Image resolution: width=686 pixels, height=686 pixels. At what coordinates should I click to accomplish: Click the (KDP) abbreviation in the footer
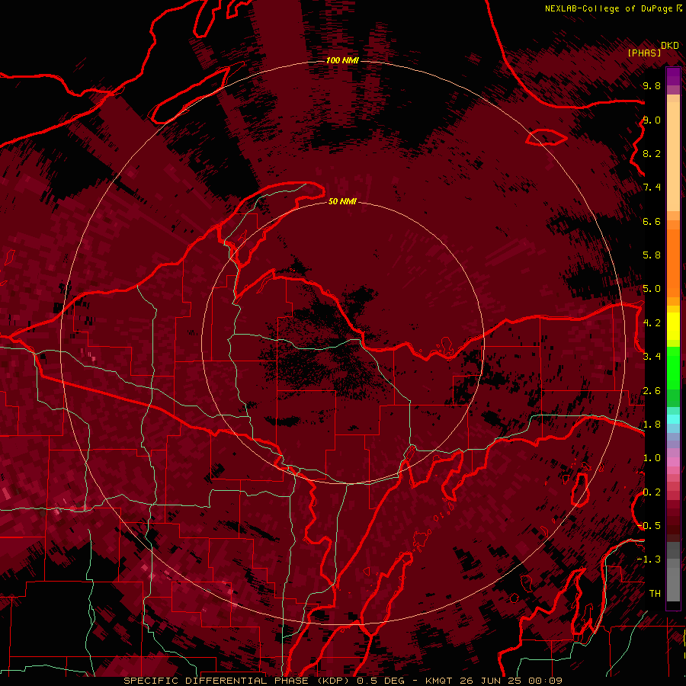(333, 681)
